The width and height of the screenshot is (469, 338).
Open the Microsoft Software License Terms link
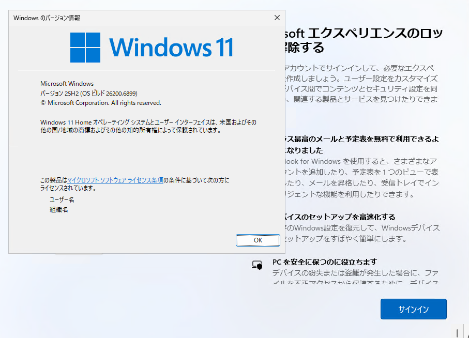pyautogui.click(x=115, y=180)
